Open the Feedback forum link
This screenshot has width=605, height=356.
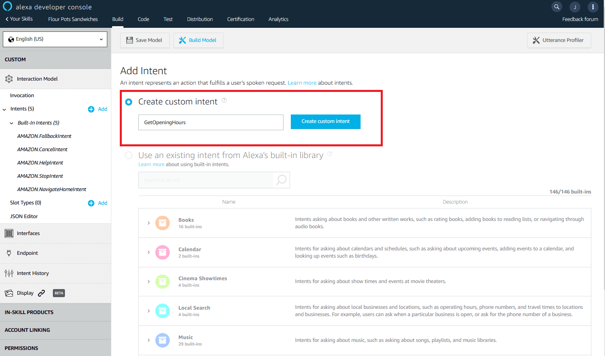point(580,19)
